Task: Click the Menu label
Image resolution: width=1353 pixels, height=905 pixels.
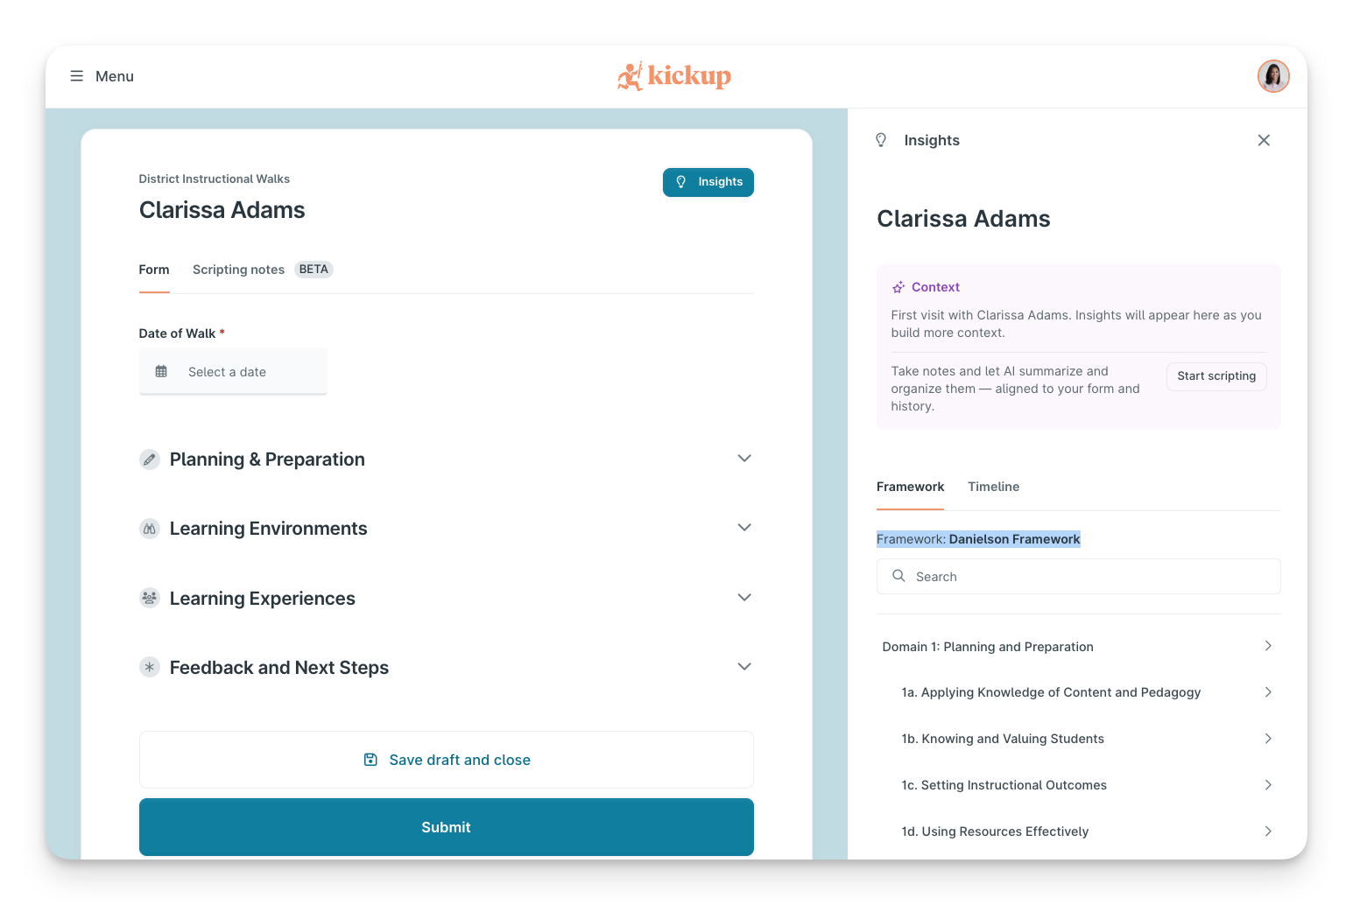Action: coord(115,76)
